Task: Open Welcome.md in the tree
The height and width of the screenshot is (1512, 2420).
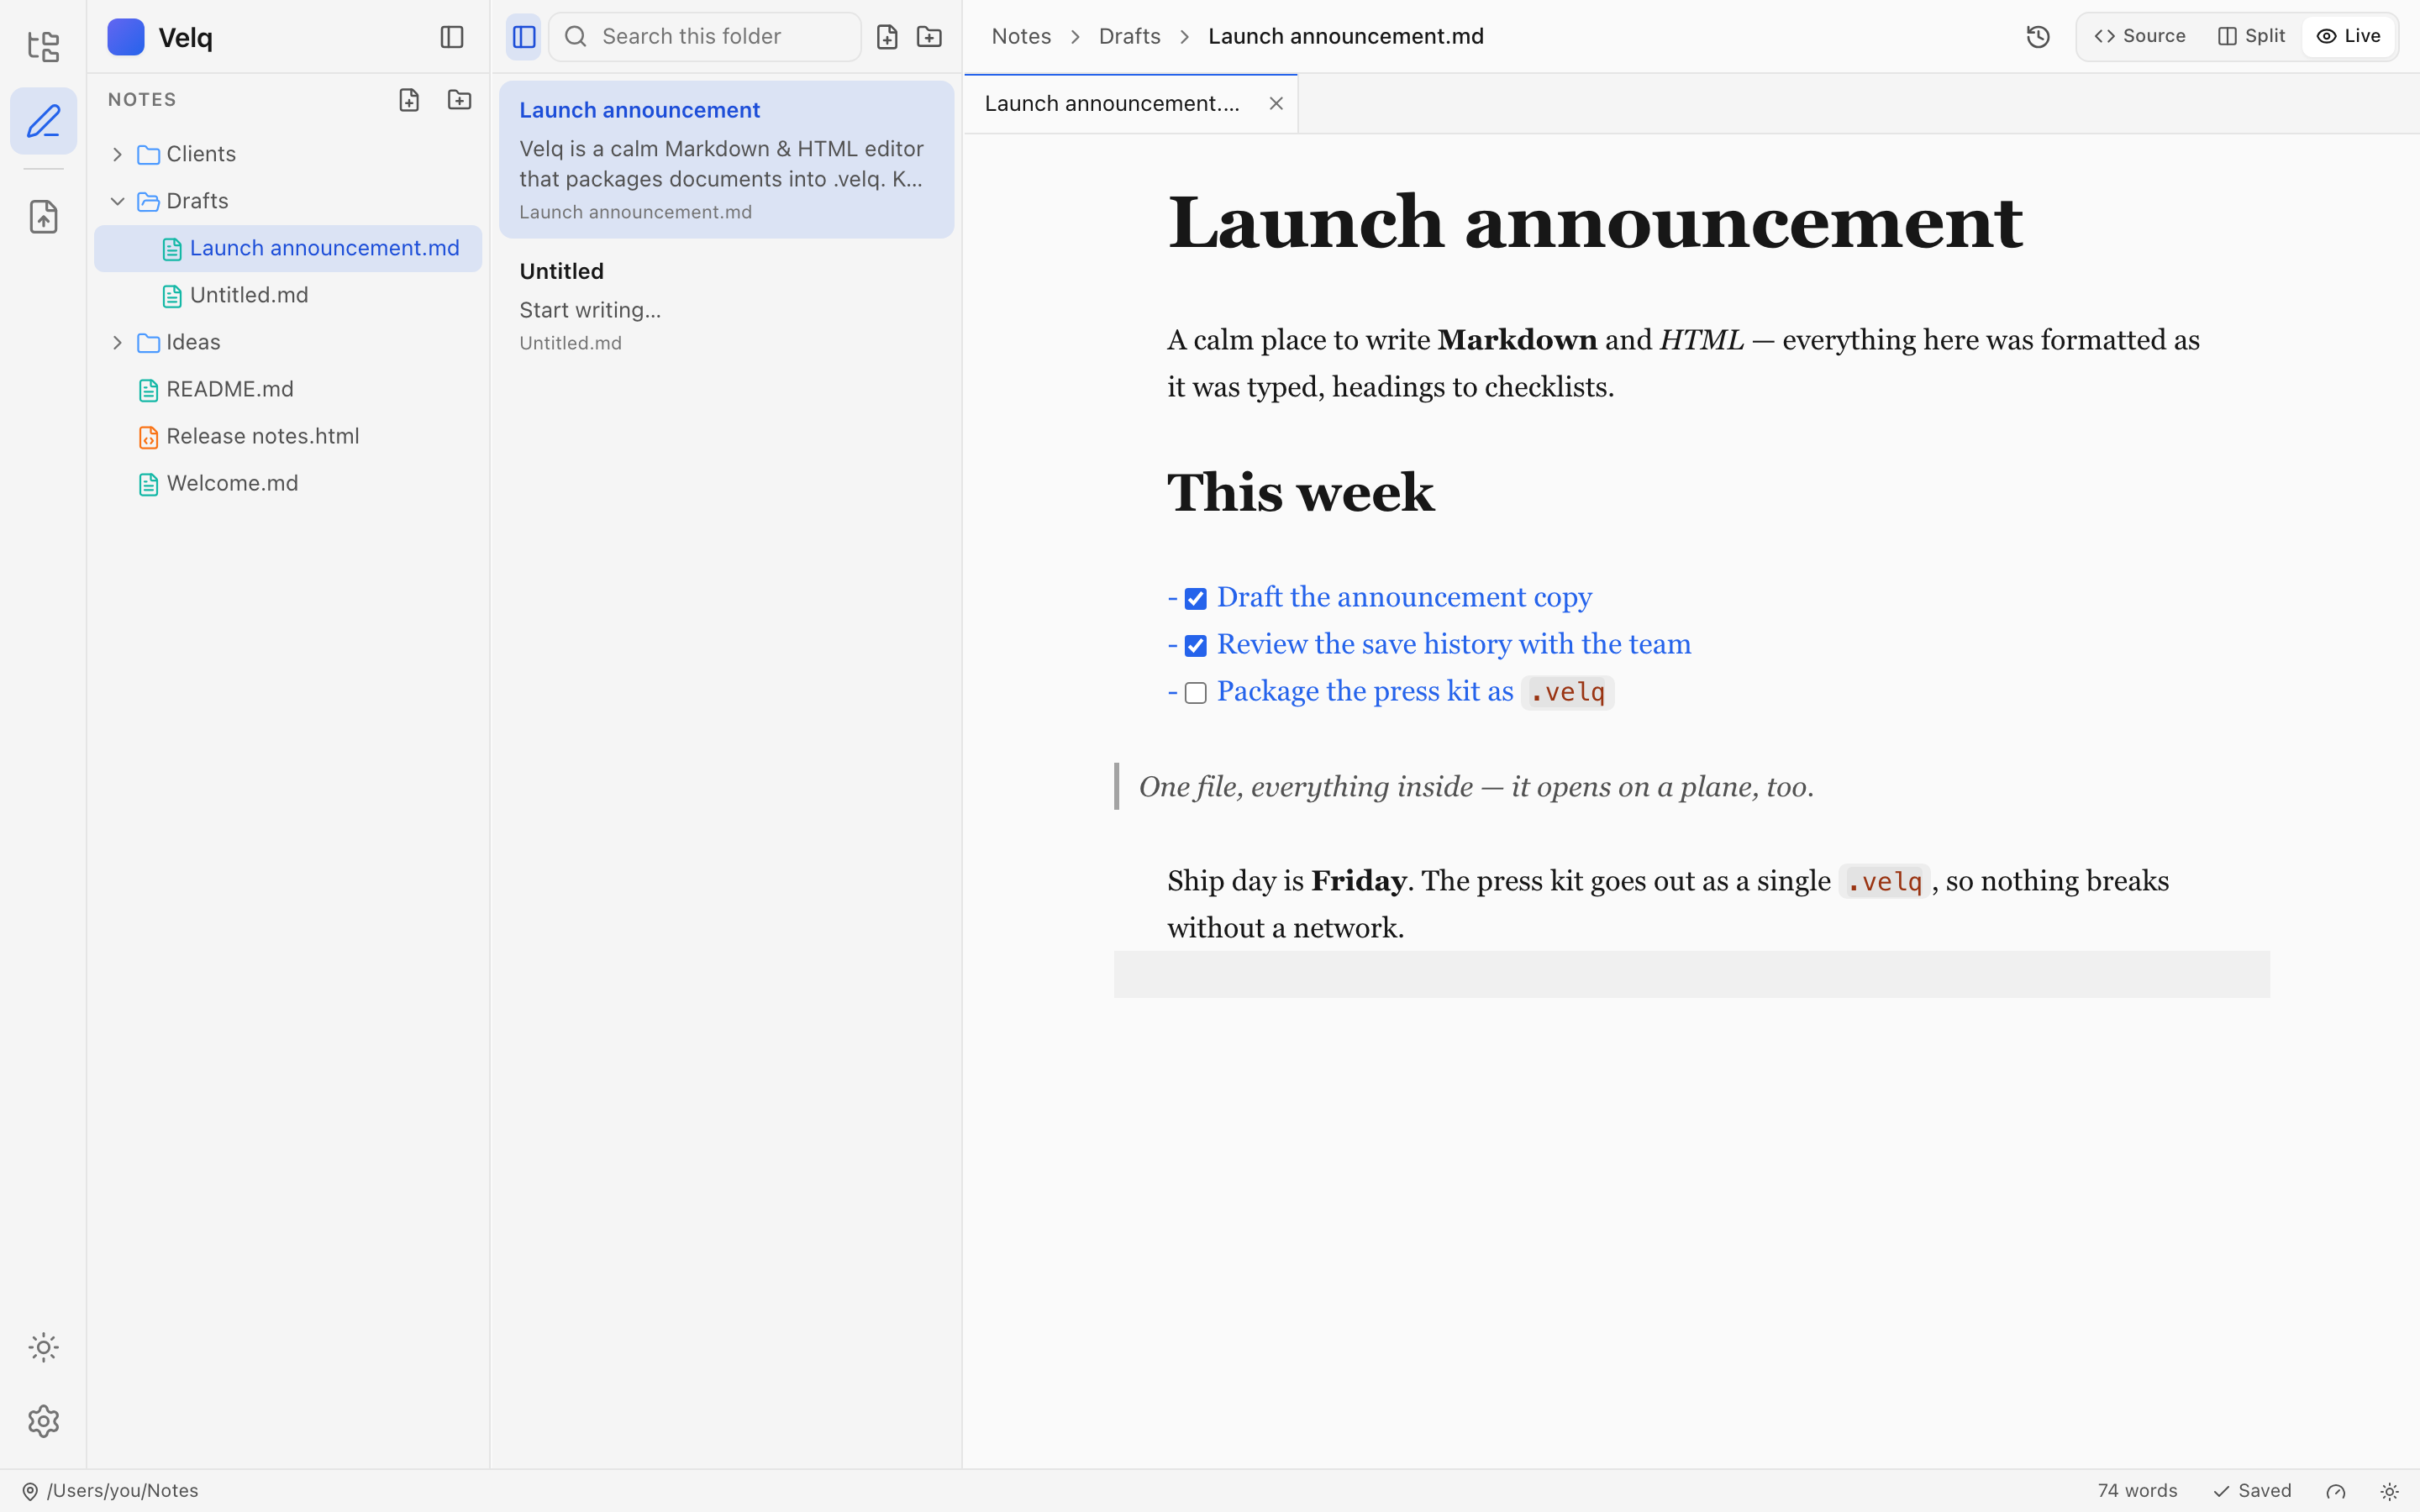Action: (x=288, y=483)
